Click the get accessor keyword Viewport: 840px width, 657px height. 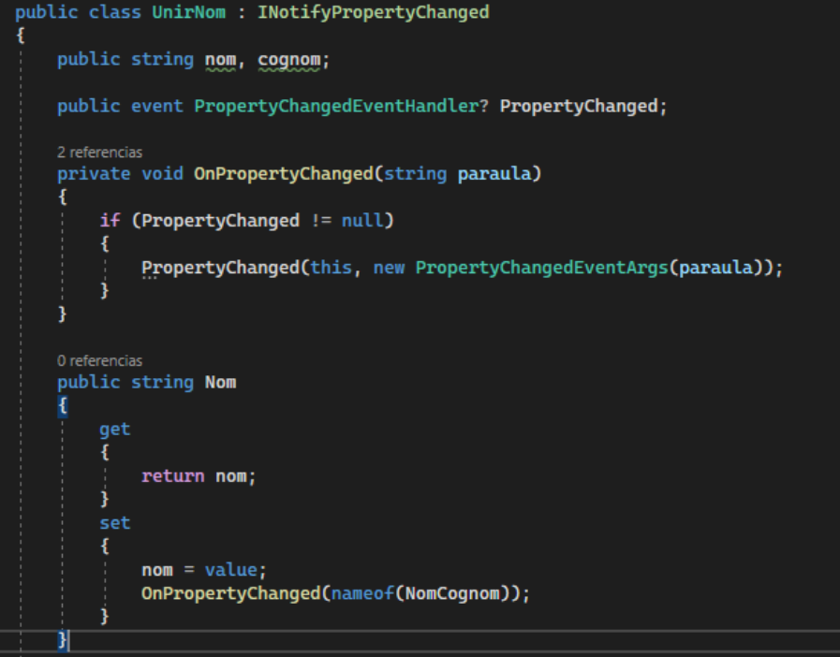[115, 430]
